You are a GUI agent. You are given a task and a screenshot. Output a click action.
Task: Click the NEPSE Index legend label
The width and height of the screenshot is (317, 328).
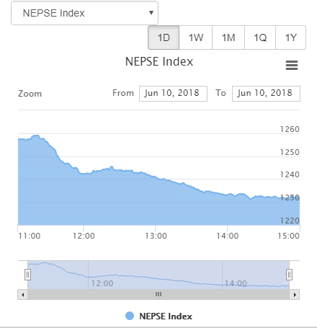(x=166, y=316)
